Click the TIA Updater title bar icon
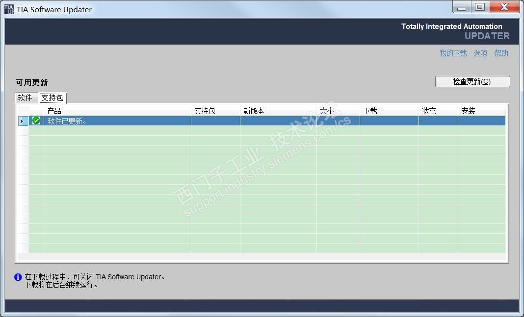This screenshot has width=524, height=317. click(9, 9)
